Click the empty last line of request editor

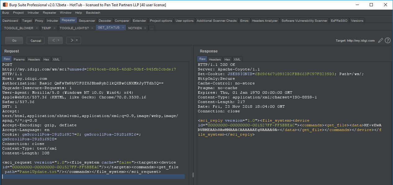pyautogui.click(x=93, y=176)
